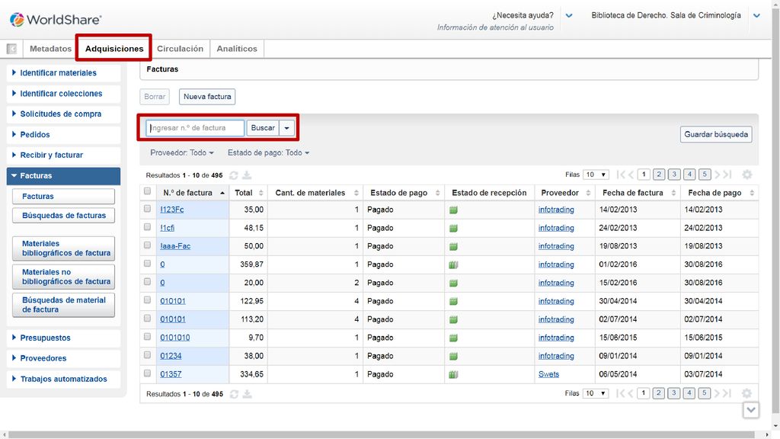Go to the Analíticos tab
This screenshot has width=780, height=439.
pos(237,49)
